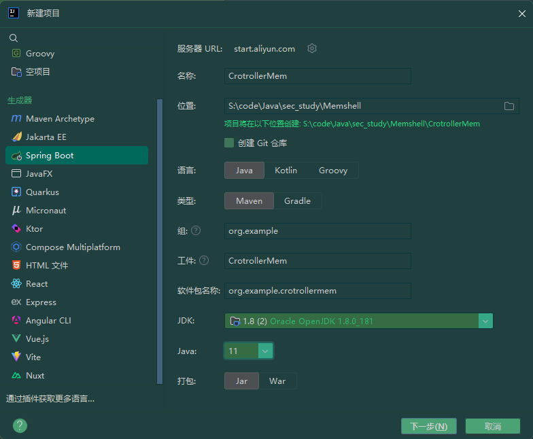Screen dimensions: 533x439
Task: Select Ktor generator row
Action: 77,228
